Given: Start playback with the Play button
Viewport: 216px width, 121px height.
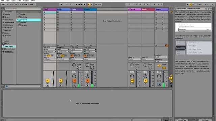Looking at the screenshot, I should [77, 4].
